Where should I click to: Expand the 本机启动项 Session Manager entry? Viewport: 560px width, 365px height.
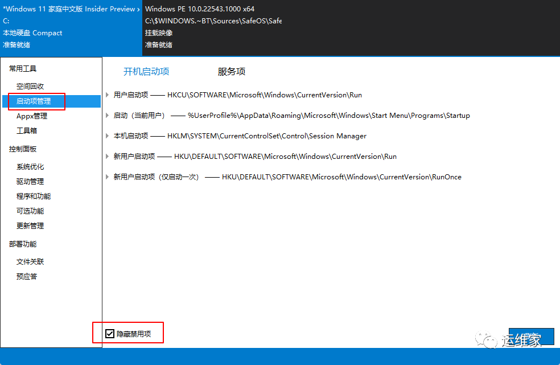point(107,136)
